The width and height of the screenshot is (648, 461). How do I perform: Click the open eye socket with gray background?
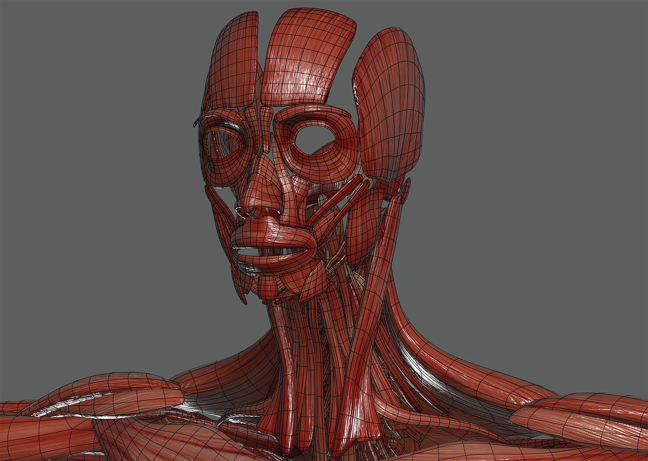[313, 137]
